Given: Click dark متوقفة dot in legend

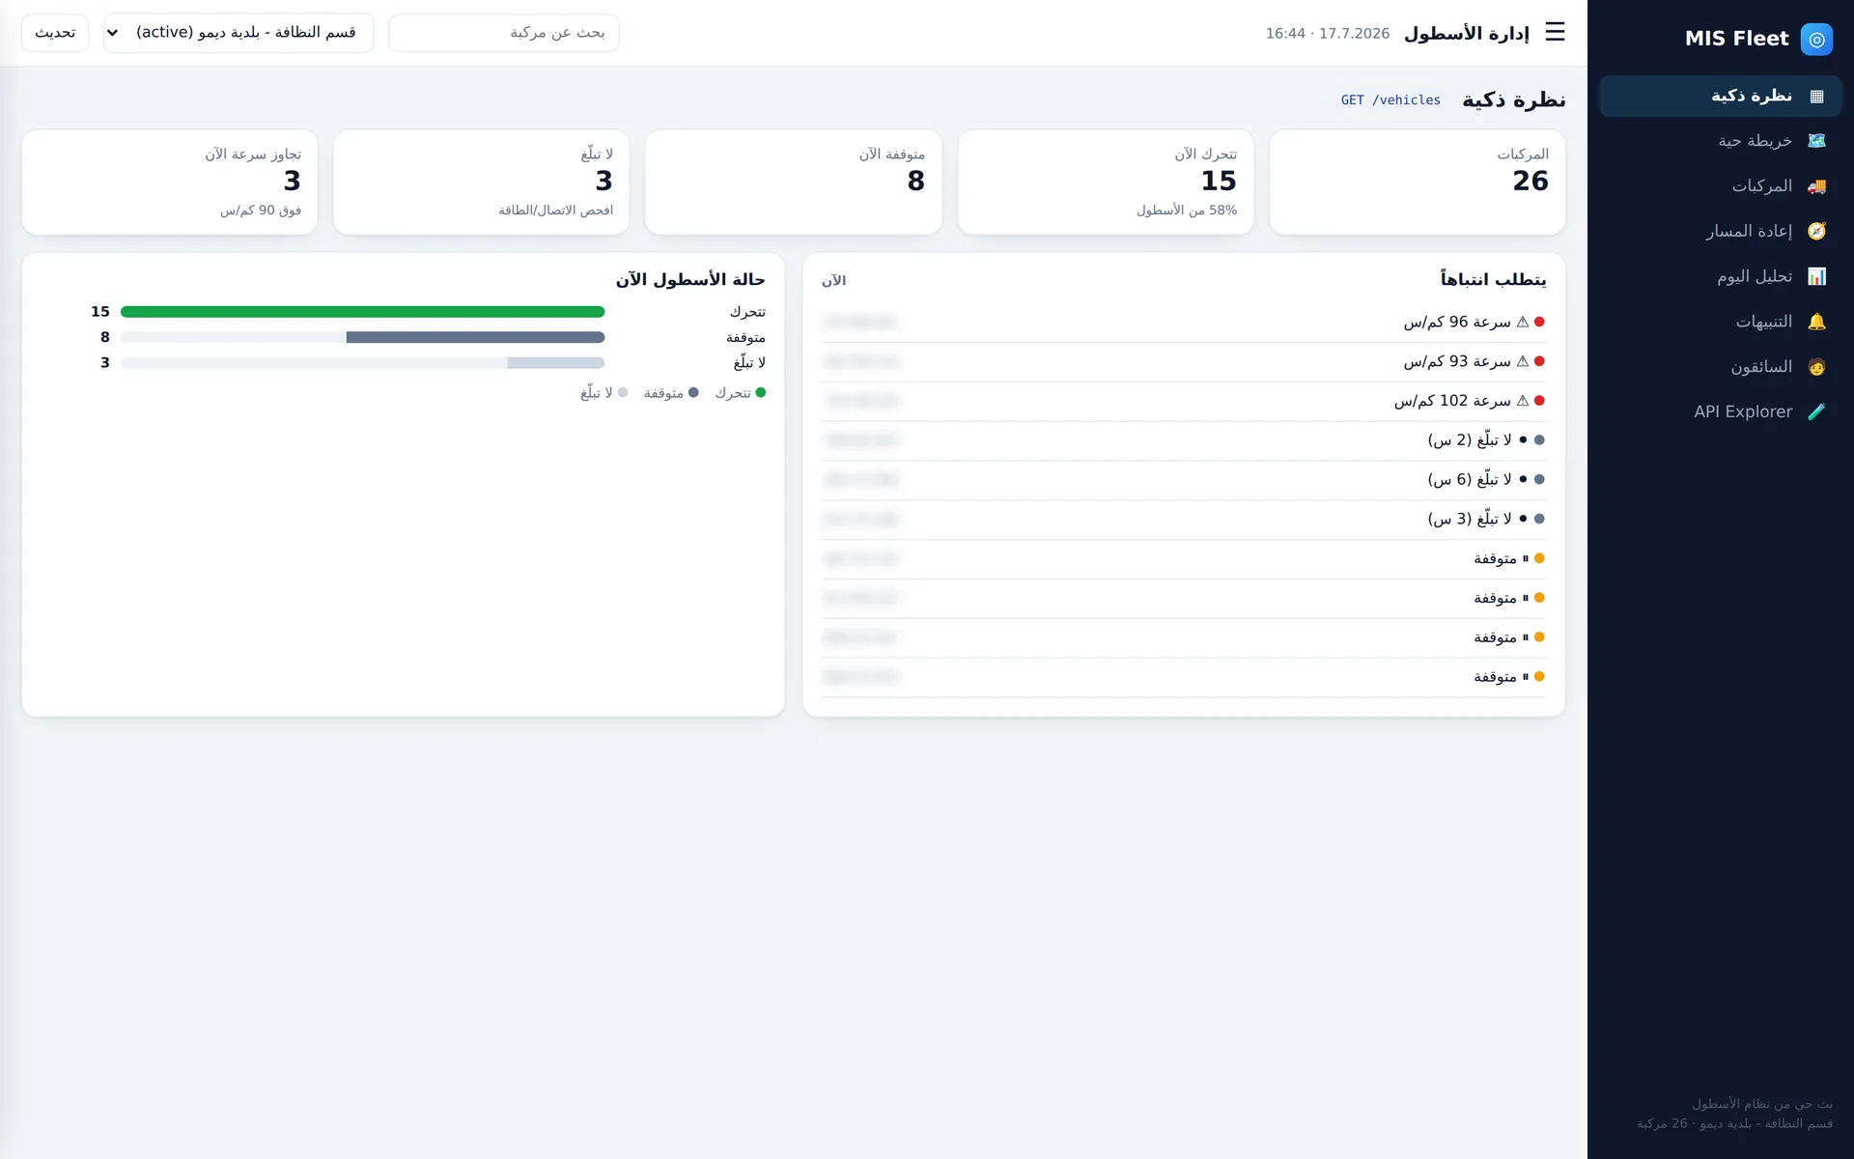Looking at the screenshot, I should tap(692, 393).
